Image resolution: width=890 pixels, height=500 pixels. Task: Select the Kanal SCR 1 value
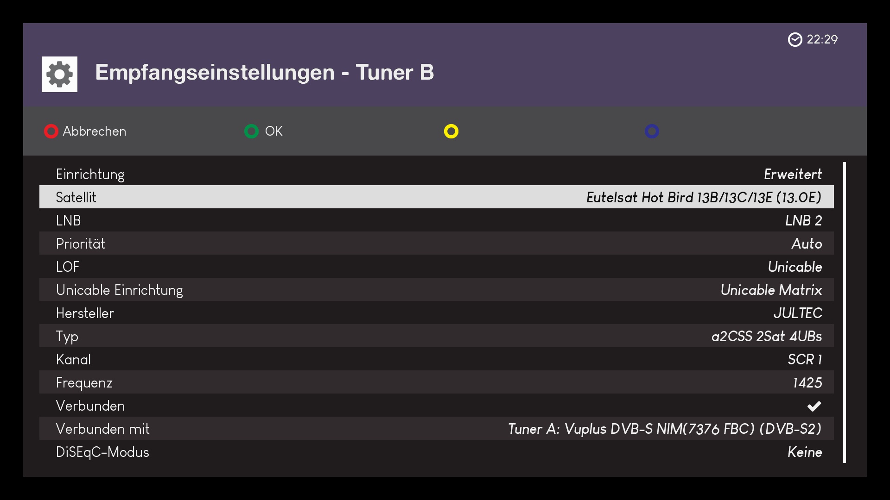coord(805,359)
